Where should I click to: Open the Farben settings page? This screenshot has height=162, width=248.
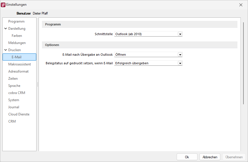pos(17,36)
